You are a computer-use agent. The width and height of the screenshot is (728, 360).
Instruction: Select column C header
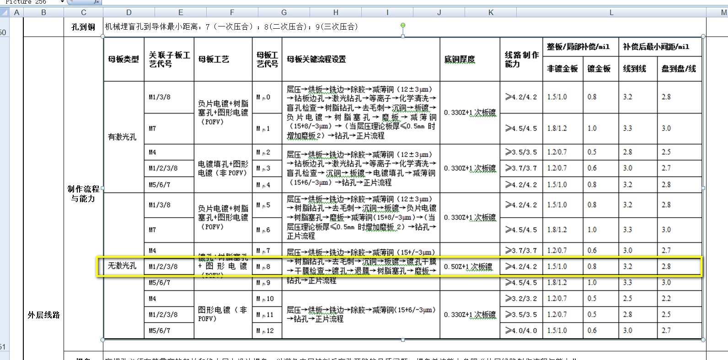(84, 12)
